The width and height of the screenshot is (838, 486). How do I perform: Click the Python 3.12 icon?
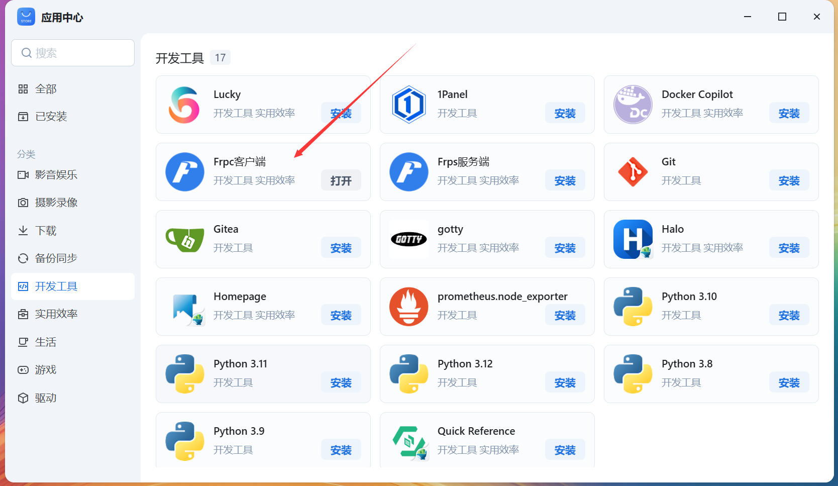coord(409,374)
